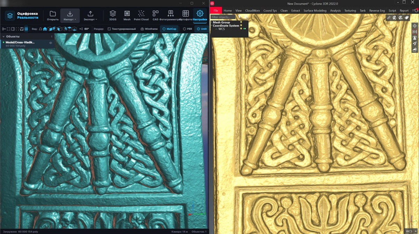Click the floppy disk save icon
This screenshot has width=419, height=234.
click(22, 29)
